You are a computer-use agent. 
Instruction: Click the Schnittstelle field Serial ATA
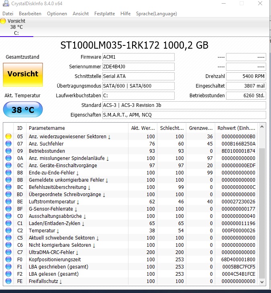click(138, 76)
